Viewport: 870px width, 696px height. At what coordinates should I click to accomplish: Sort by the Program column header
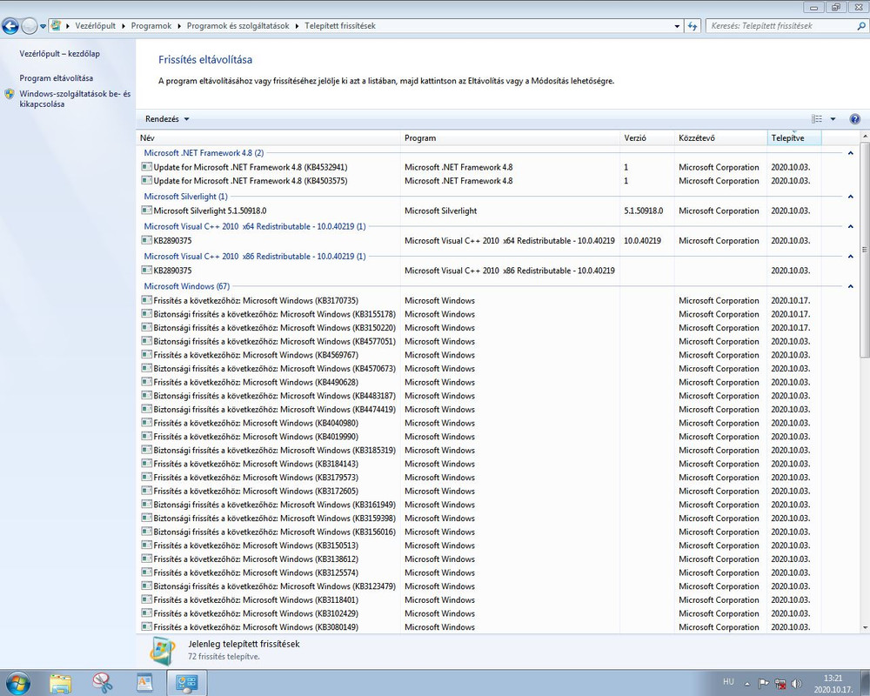pyautogui.click(x=510, y=138)
